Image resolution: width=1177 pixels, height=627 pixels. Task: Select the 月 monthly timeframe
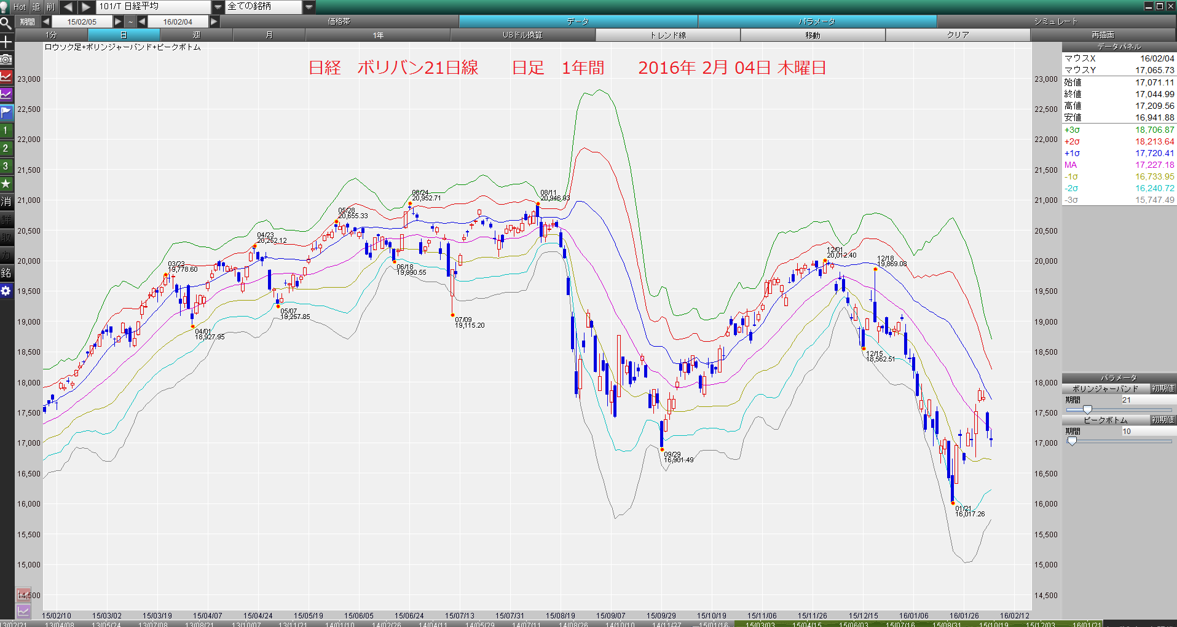pyautogui.click(x=269, y=35)
